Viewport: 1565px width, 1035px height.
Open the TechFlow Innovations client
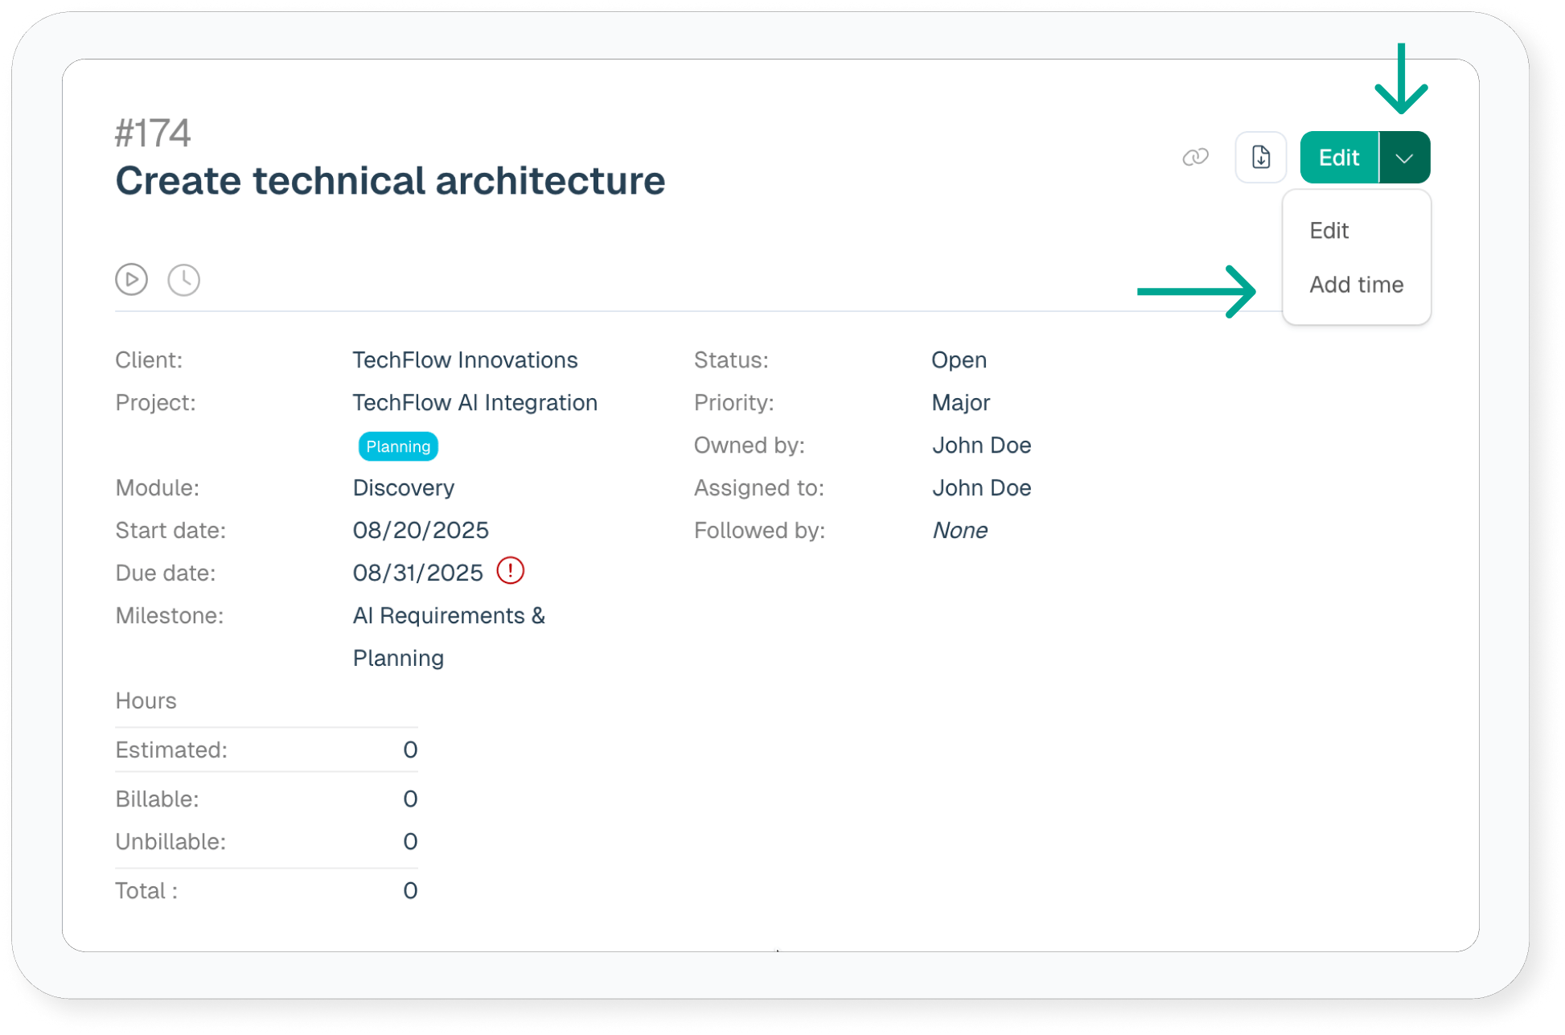pyautogui.click(x=465, y=360)
